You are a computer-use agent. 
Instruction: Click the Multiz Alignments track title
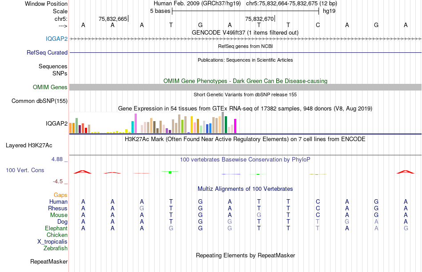pos(245,189)
